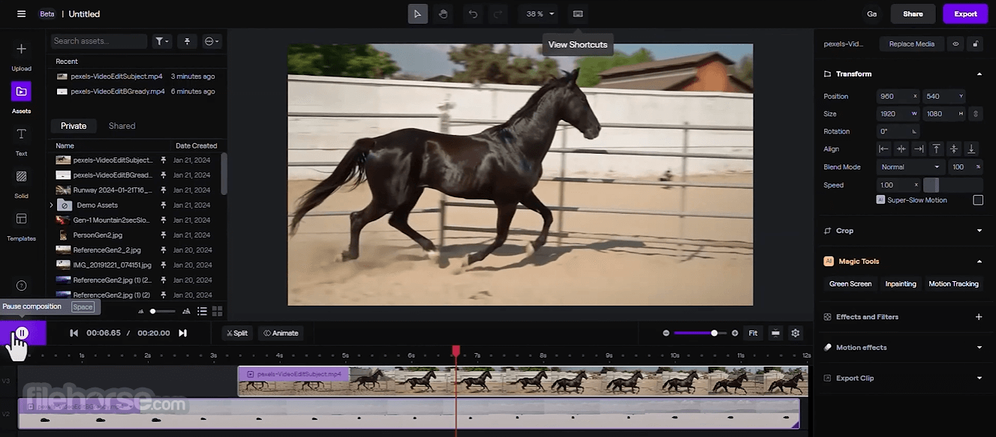Toggle clip visibility eye icon

(x=955, y=44)
